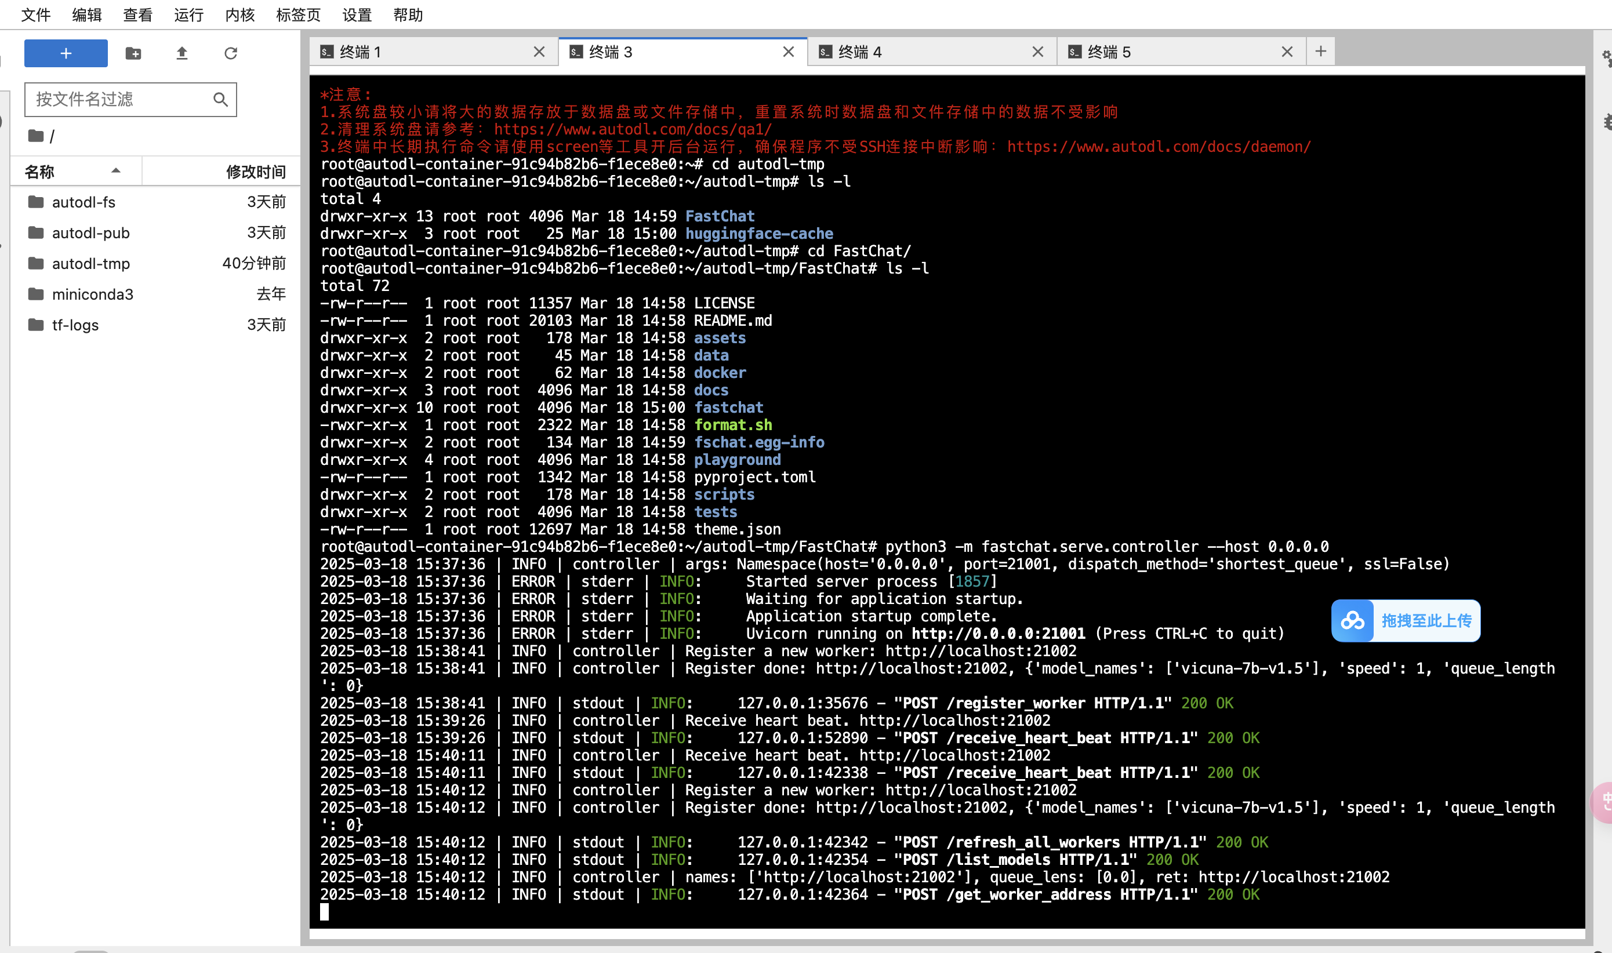Click the upload files arrow icon
The height and width of the screenshot is (953, 1612).
[181, 53]
